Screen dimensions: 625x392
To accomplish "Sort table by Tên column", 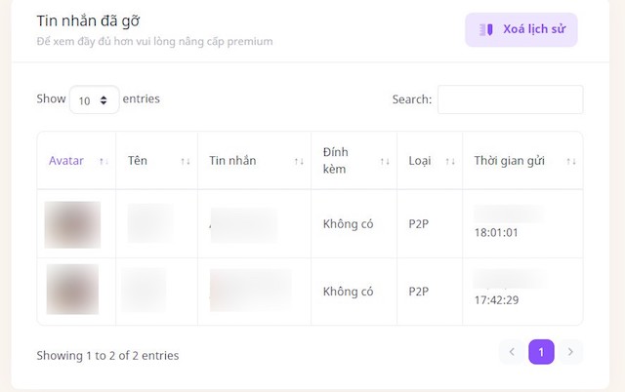I will (186, 161).
